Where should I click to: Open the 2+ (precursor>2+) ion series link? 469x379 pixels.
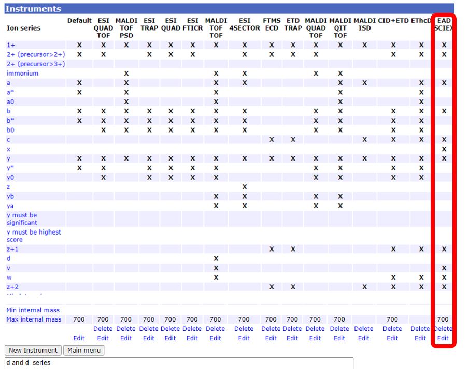36,55
